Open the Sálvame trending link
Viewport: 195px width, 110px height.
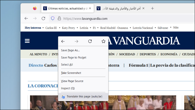tap(163, 28)
